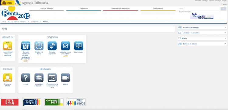The height and width of the screenshot is (110, 228).
Task: Open the Consulta devolución icon
Action: tap(52, 46)
